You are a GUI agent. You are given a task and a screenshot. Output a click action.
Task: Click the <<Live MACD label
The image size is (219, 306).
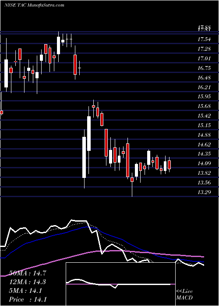[184, 295]
